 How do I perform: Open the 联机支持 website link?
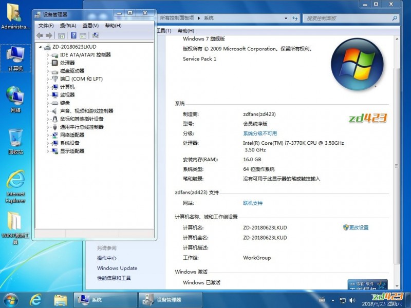click(253, 203)
